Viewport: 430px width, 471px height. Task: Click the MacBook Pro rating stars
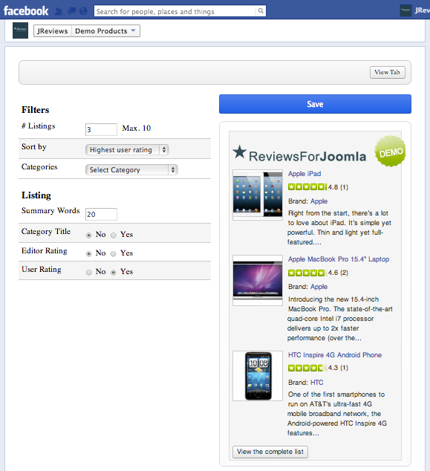pyautogui.click(x=307, y=273)
